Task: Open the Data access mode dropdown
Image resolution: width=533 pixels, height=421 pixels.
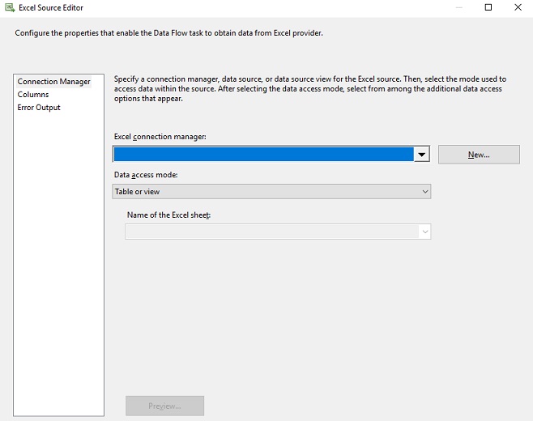Action: coord(271,192)
